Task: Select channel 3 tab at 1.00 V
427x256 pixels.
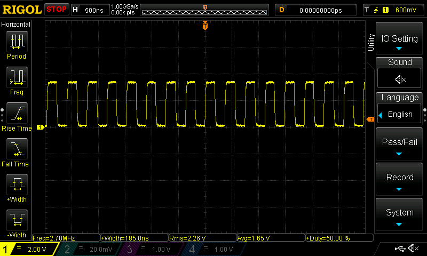Action: point(152,249)
